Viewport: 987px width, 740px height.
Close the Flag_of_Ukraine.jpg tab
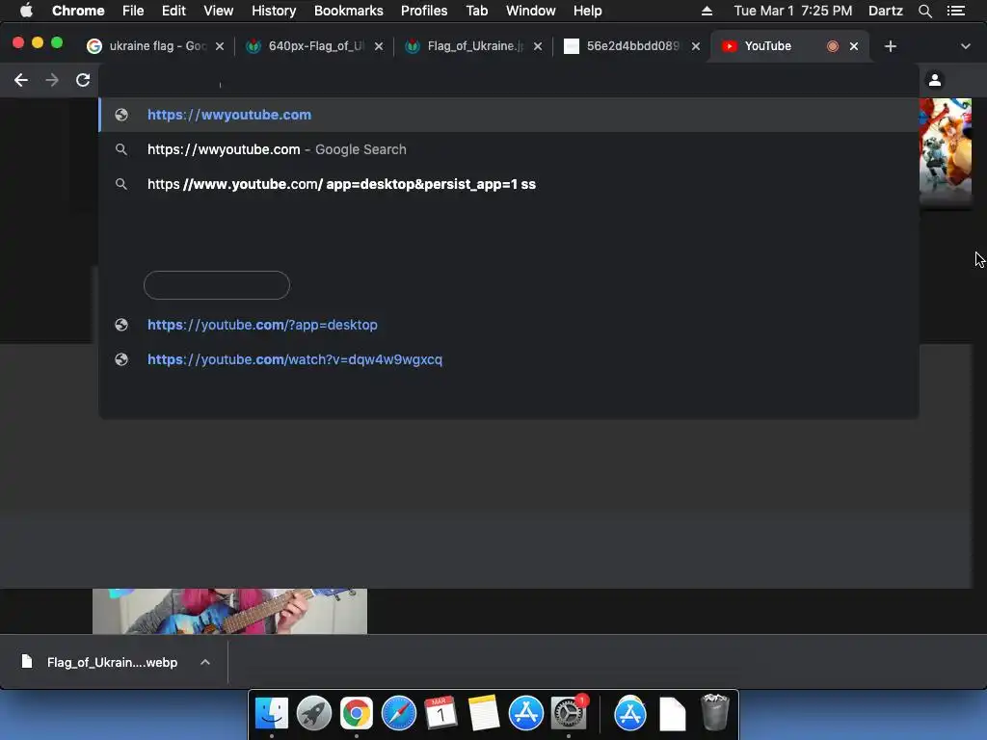(538, 46)
